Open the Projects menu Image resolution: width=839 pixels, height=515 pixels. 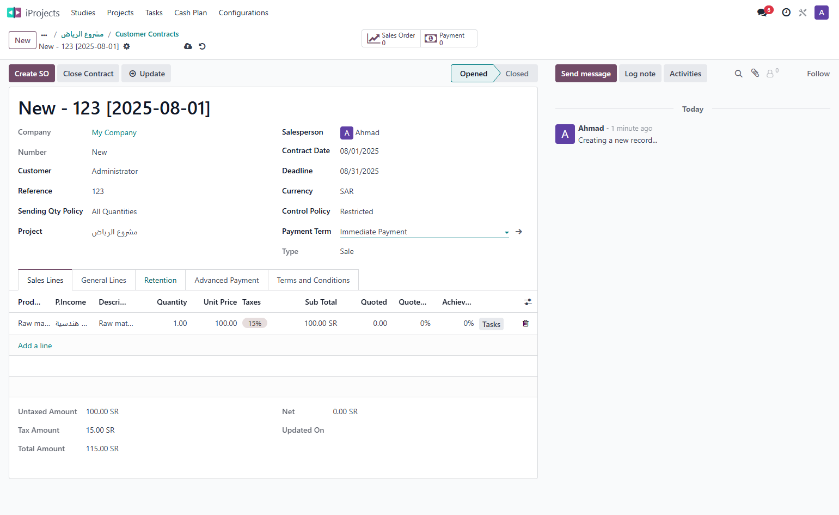[x=120, y=13]
